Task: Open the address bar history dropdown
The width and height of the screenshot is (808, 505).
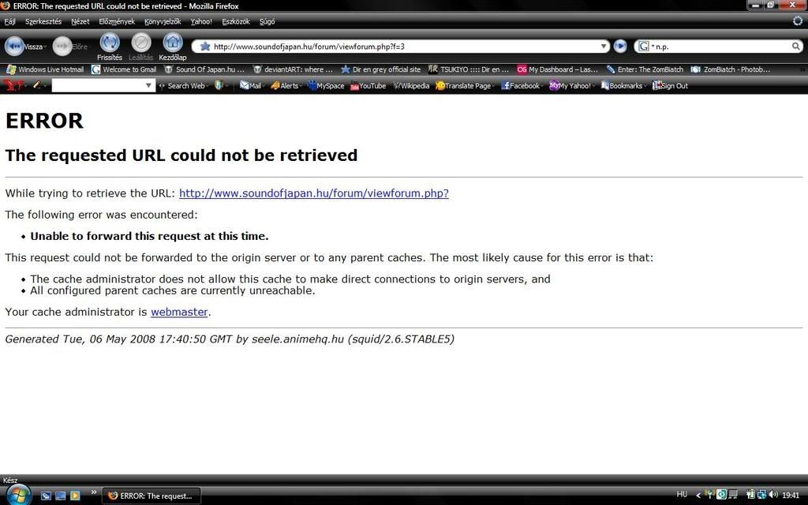Action: coord(604,47)
